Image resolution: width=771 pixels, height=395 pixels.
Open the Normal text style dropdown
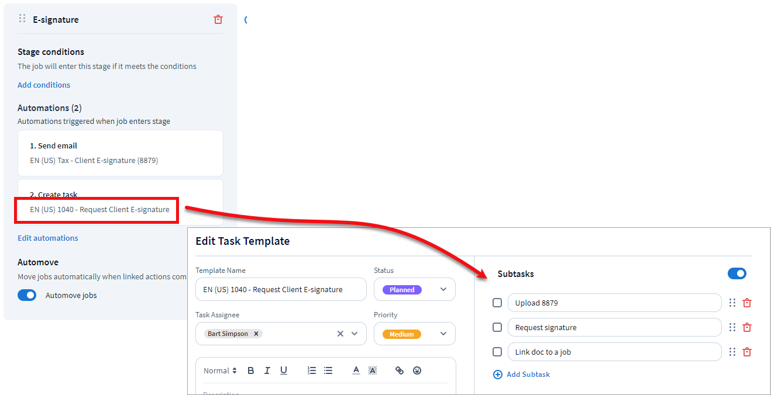[x=220, y=370]
